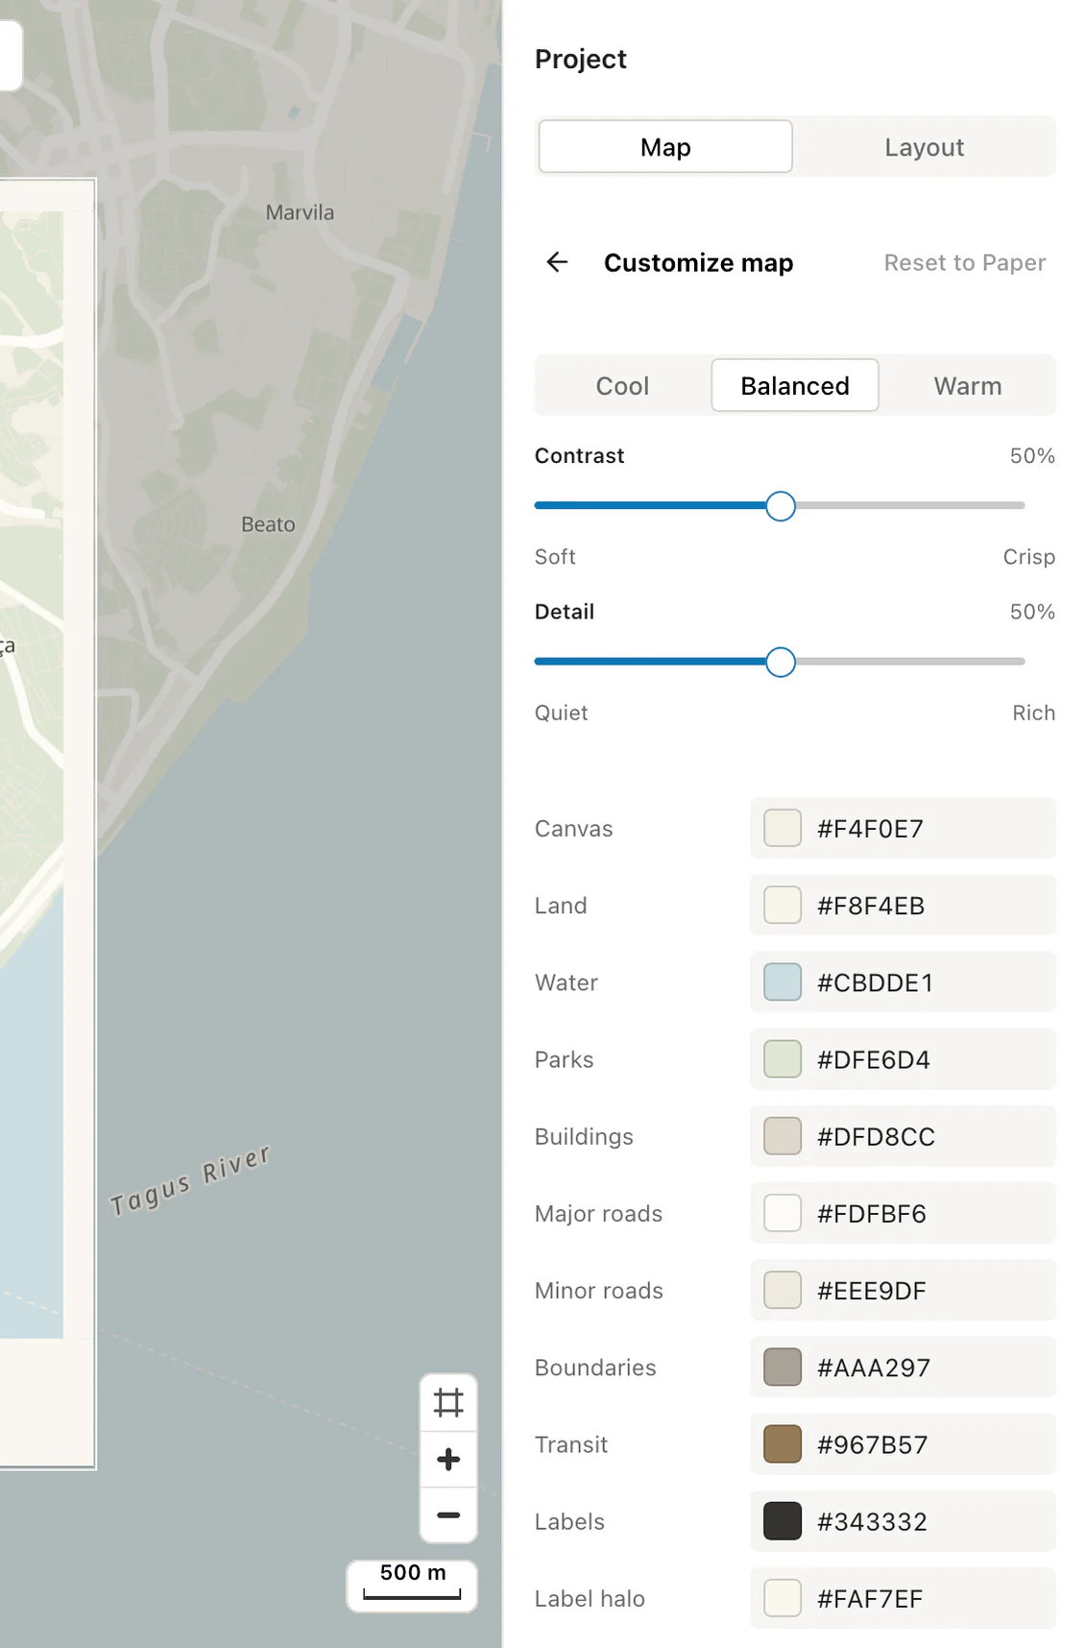Edit the Minor roads hex value #EEE9DF
The height and width of the screenshot is (1648, 1085).
pos(872,1291)
